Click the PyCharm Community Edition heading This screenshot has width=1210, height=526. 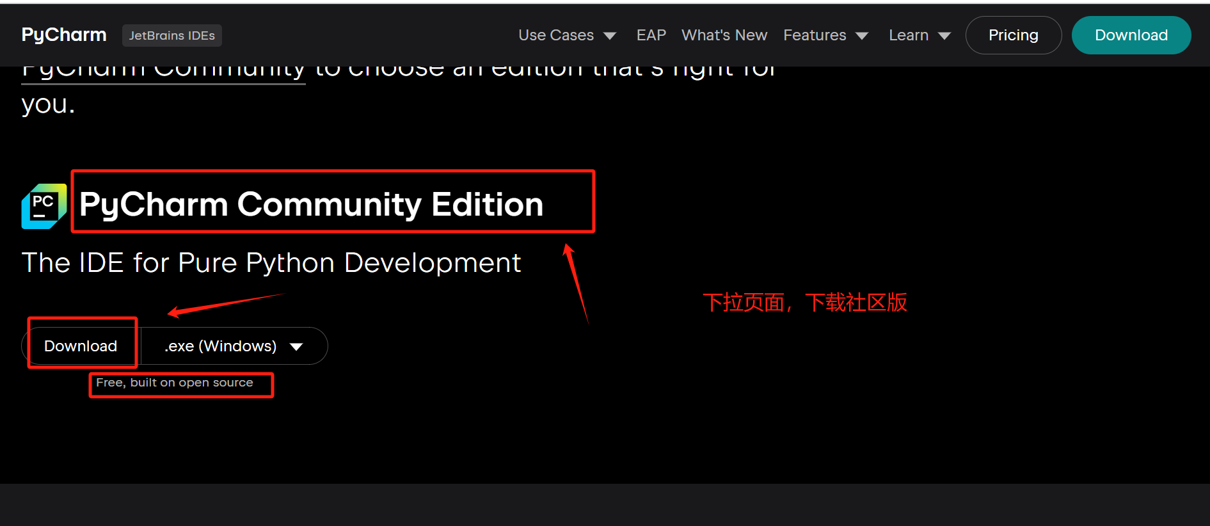(x=312, y=204)
